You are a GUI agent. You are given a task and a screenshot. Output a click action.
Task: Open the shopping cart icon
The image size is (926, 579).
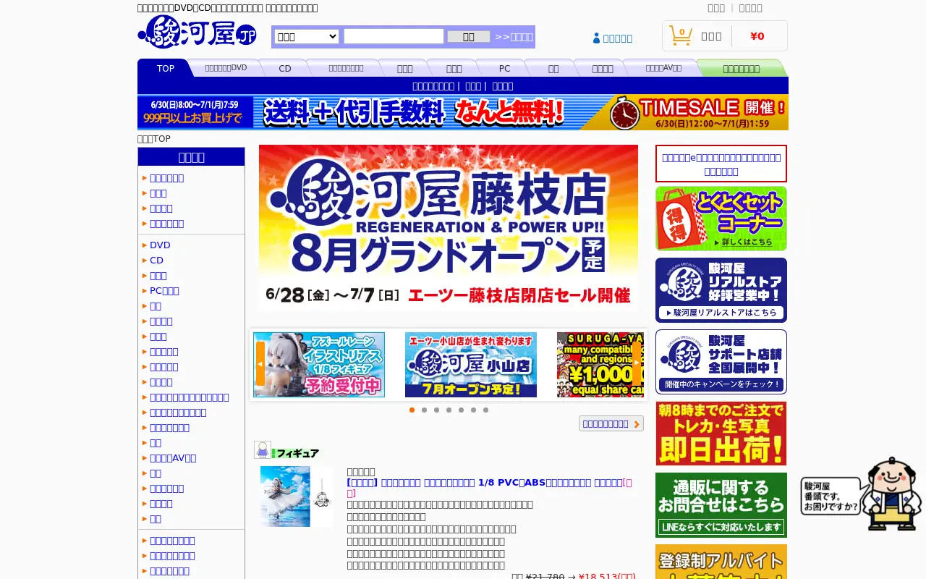tap(681, 35)
